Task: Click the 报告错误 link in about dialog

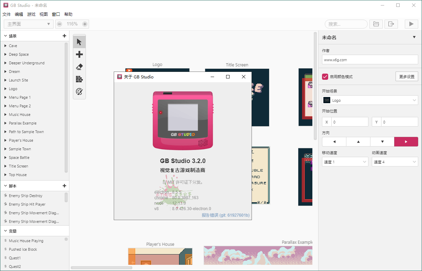Action: pos(210,215)
